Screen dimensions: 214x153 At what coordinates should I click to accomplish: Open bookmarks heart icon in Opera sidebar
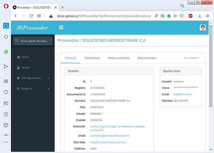6,92
